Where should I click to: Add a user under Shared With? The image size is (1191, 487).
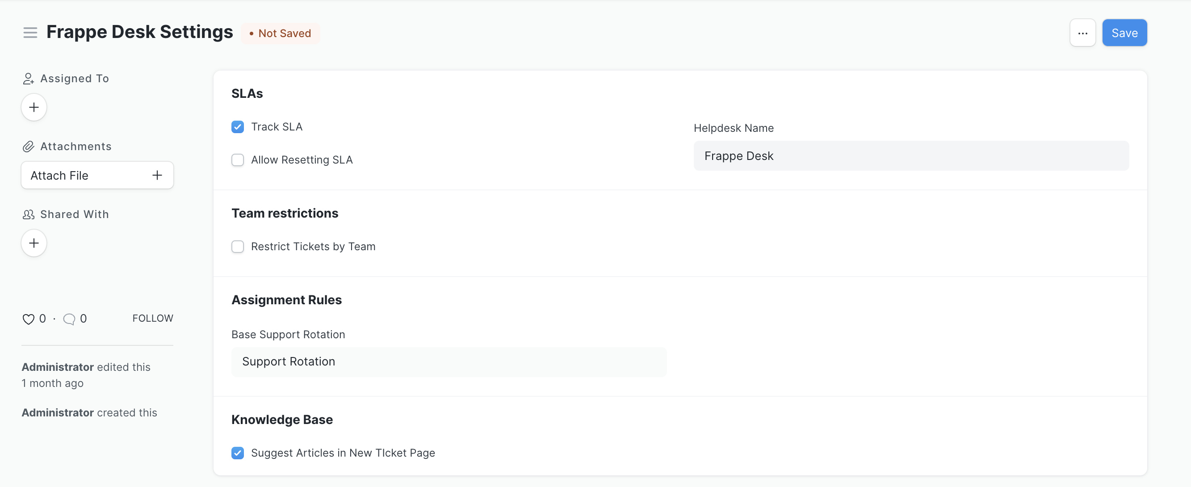(34, 243)
